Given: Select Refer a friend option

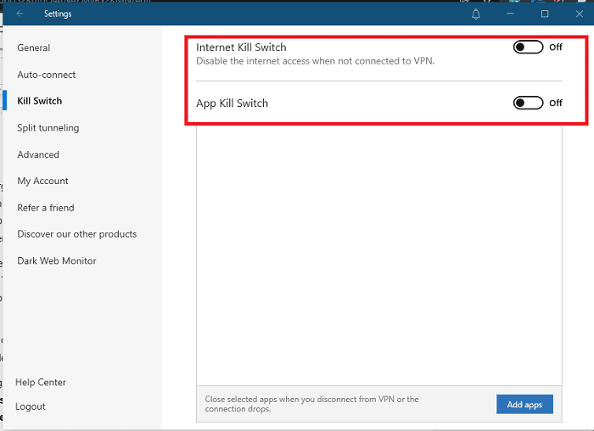Looking at the screenshot, I should tap(46, 208).
